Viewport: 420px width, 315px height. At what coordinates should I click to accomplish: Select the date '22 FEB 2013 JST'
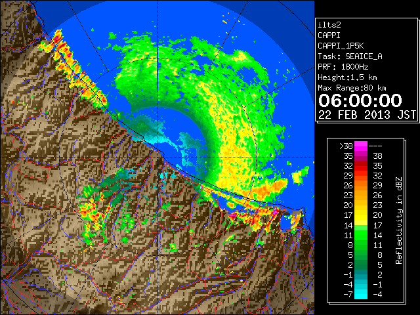click(x=367, y=115)
